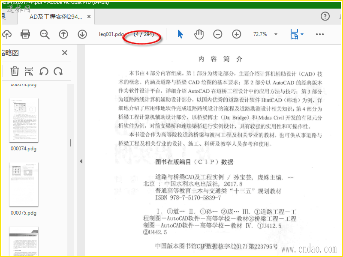Click the 内容简介 heading

[220, 59]
